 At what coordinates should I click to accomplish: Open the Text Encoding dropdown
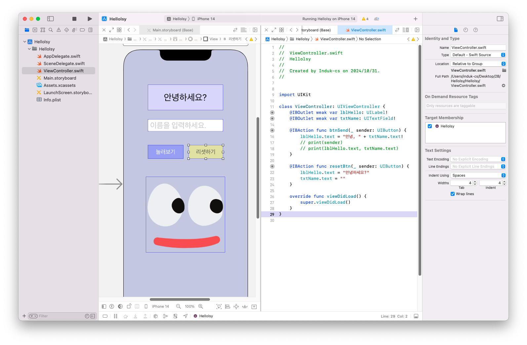point(478,159)
